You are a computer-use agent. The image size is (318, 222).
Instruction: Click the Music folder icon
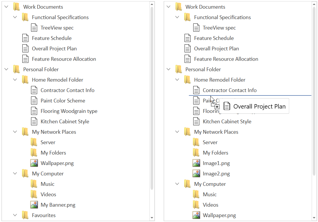coord(34,184)
